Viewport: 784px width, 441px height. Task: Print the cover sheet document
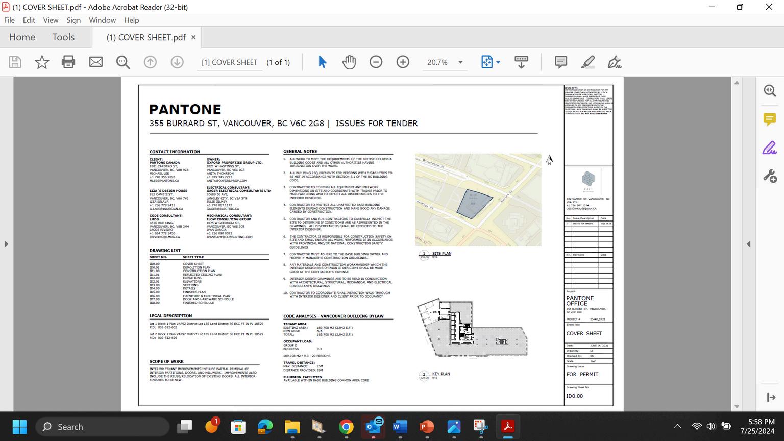68,62
